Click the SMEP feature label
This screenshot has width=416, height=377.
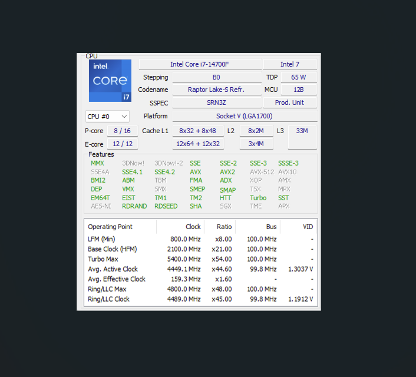point(197,189)
